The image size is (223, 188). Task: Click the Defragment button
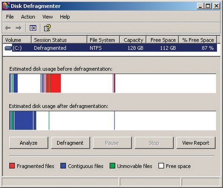coord(71,143)
